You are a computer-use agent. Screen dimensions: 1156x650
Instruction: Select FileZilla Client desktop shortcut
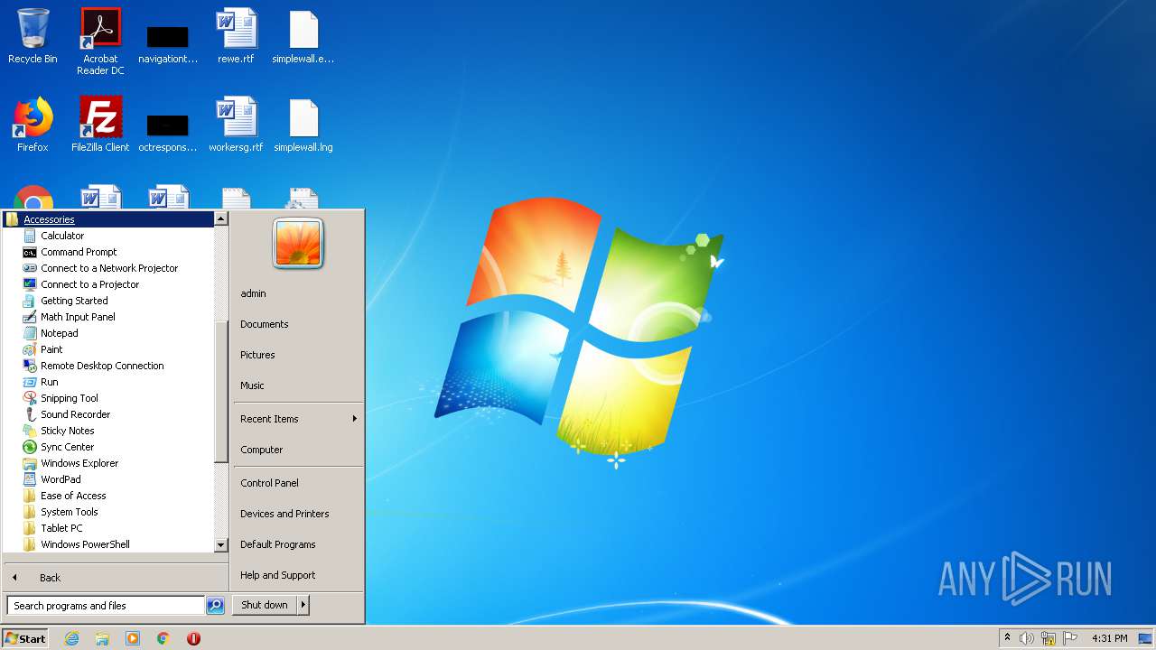pyautogui.click(x=100, y=125)
